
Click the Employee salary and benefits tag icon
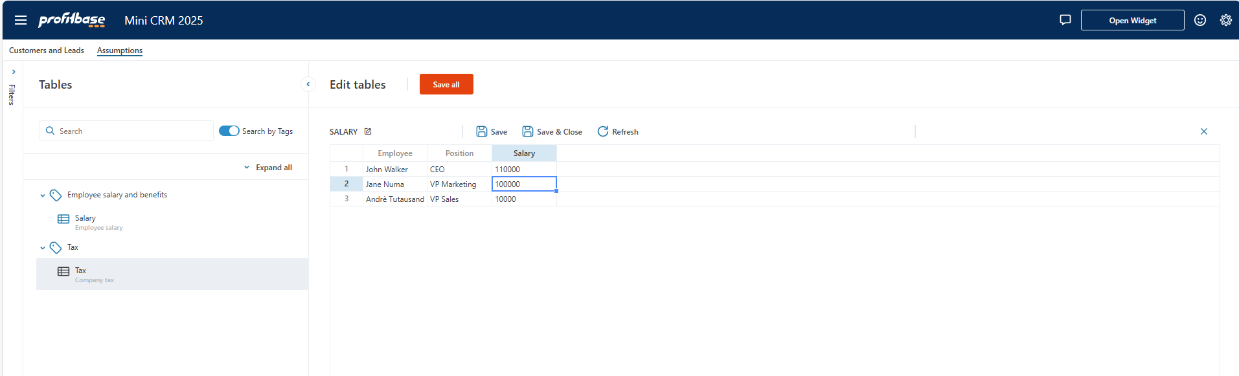click(x=56, y=195)
